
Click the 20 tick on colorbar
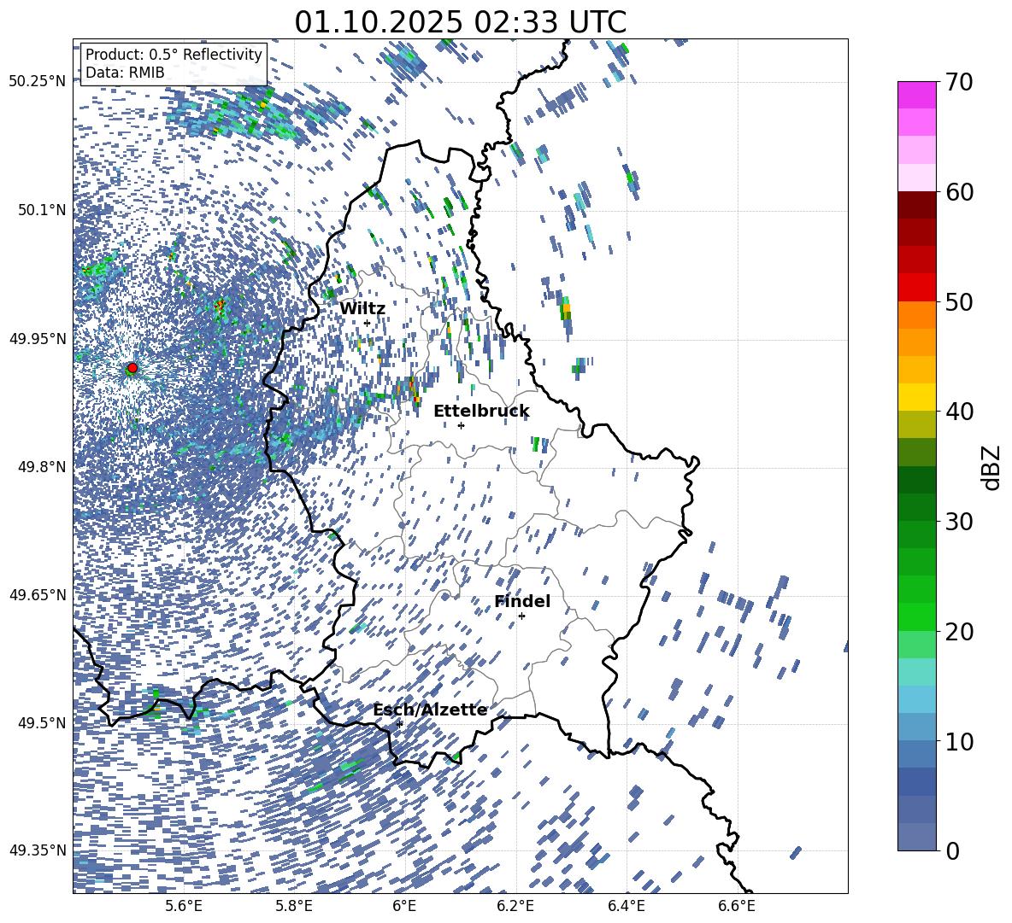[x=959, y=632]
